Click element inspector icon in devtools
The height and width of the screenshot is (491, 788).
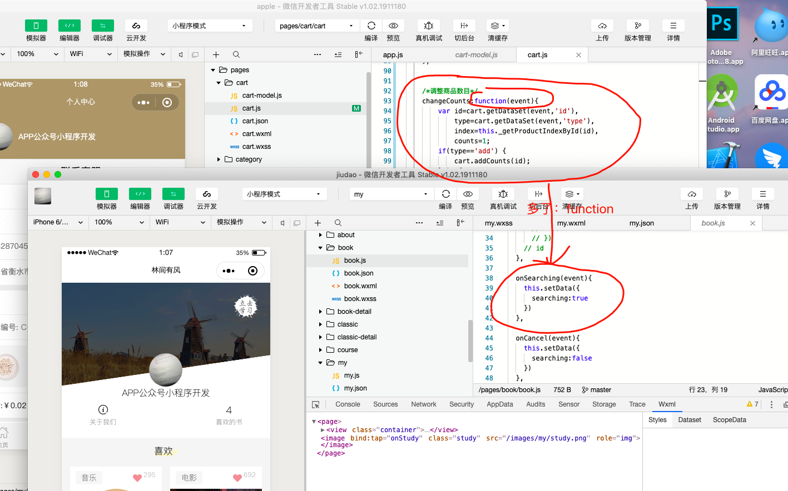[x=316, y=405]
